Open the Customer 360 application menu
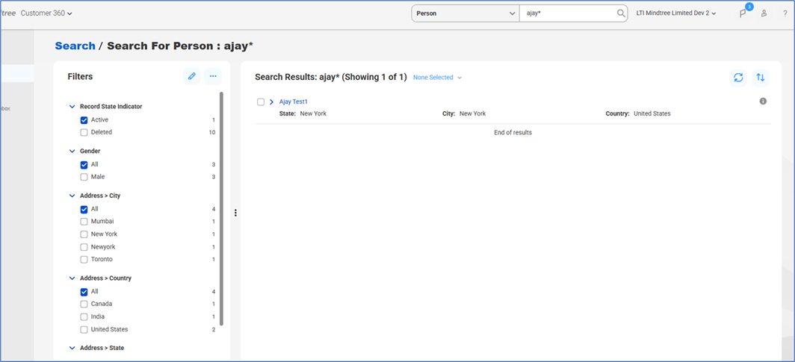Viewport: 795px width, 362px height. point(46,13)
